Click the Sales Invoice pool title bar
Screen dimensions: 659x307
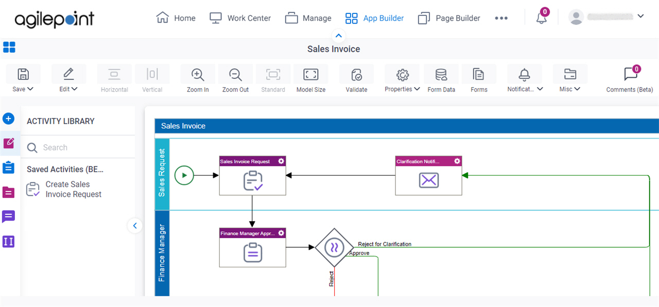click(x=407, y=126)
